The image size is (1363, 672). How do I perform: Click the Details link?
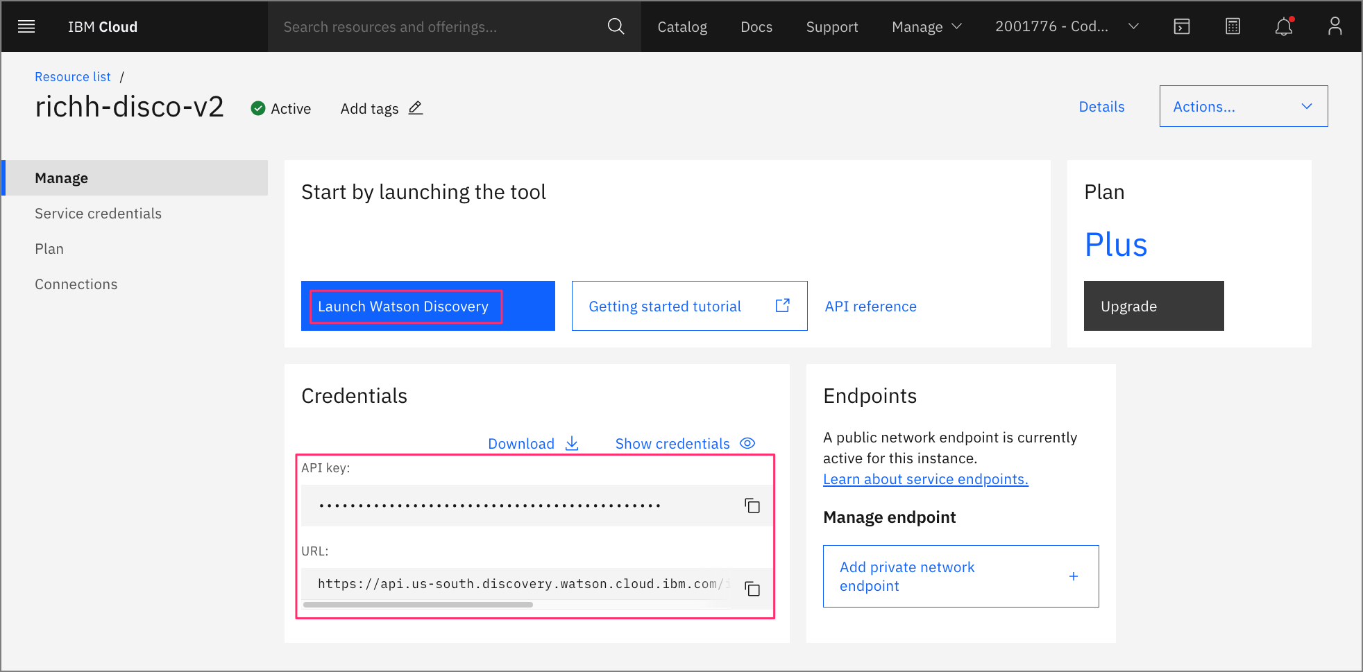pos(1101,107)
